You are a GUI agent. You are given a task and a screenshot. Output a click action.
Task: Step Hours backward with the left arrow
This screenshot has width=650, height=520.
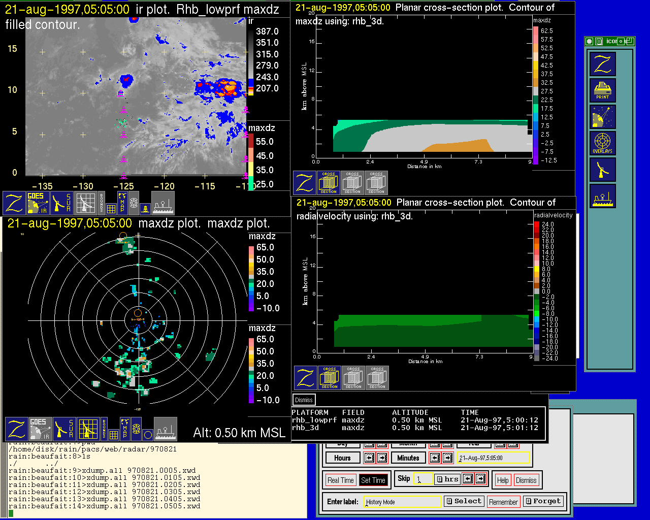tap(369, 458)
